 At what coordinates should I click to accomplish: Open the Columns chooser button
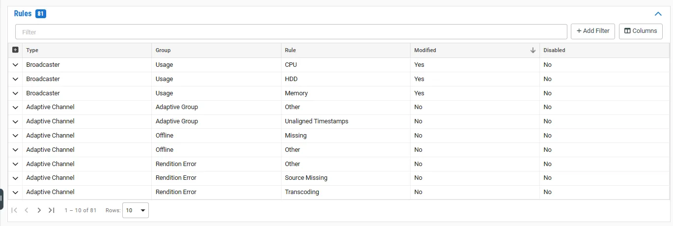[x=641, y=31]
